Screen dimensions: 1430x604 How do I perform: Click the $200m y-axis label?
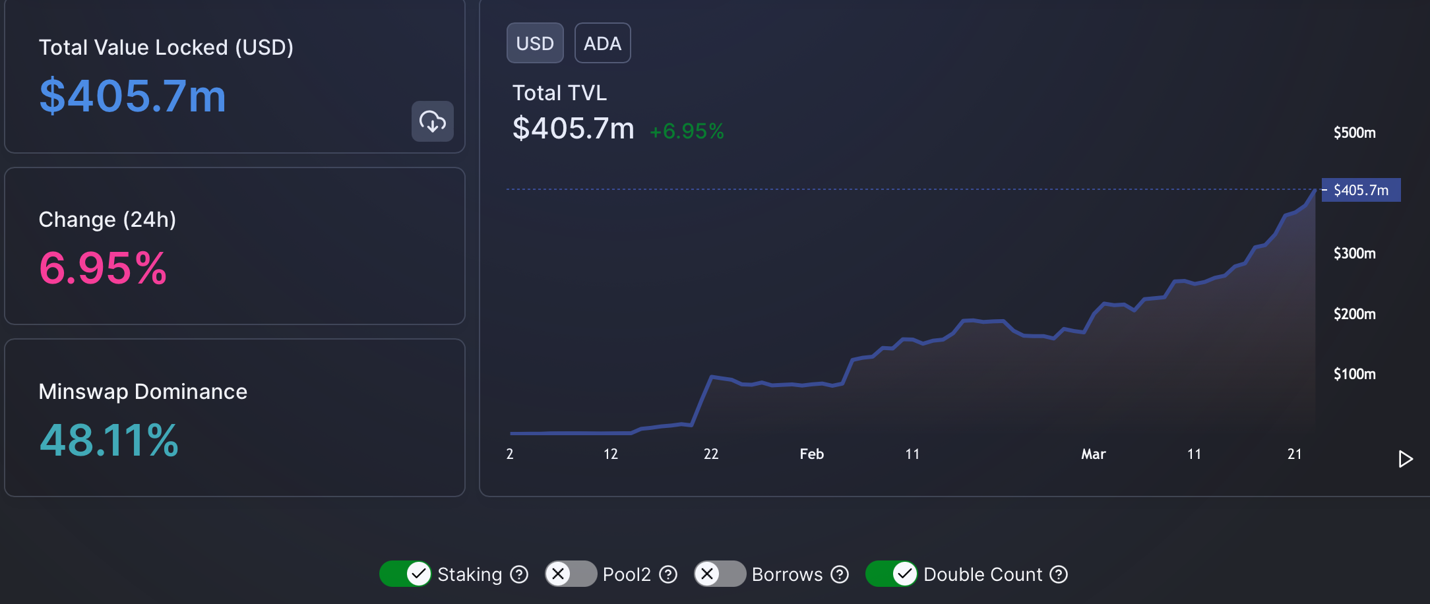pos(1355,314)
